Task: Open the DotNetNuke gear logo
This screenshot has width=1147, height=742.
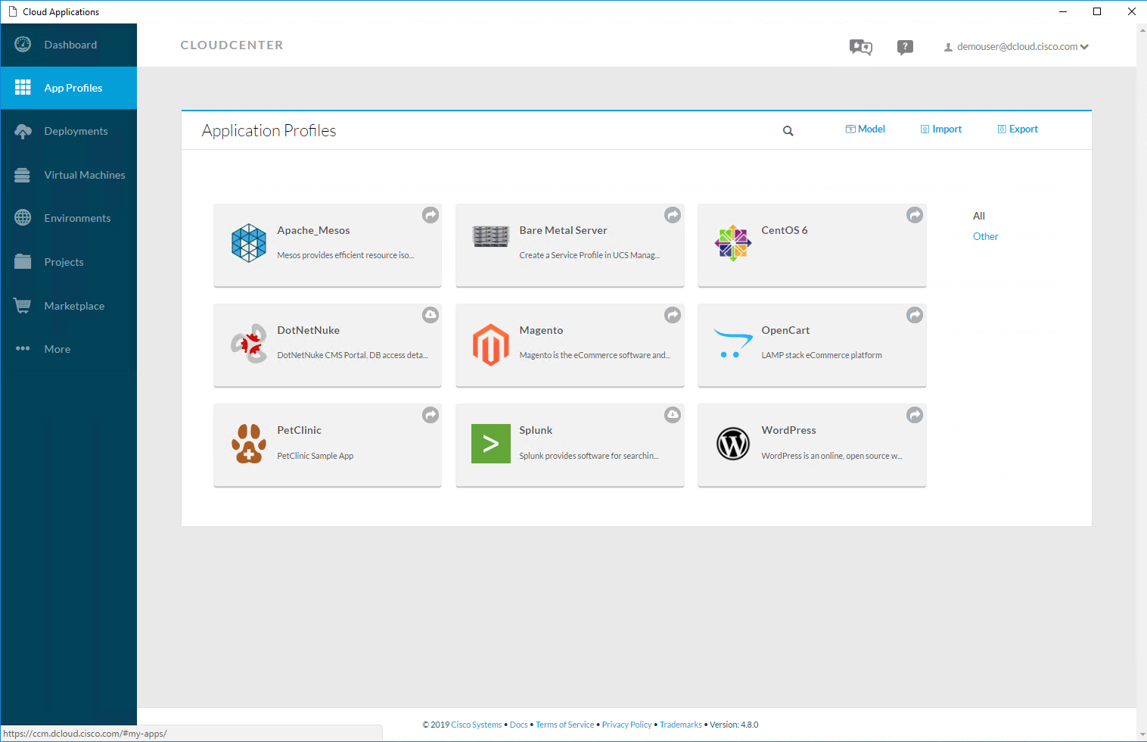Action: point(249,343)
